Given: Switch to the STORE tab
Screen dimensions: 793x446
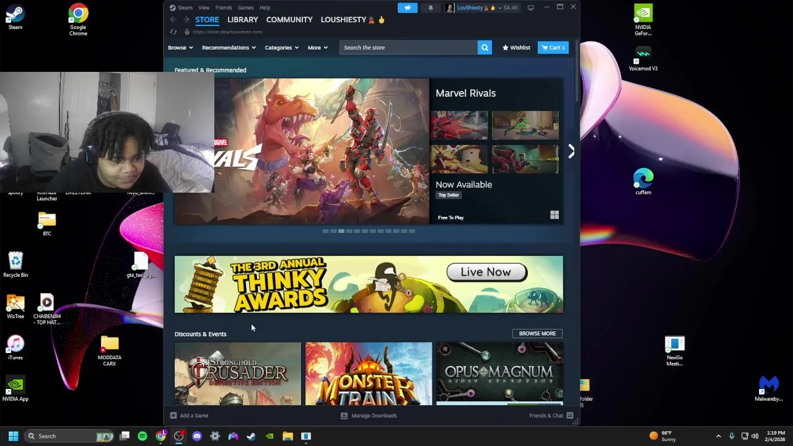Looking at the screenshot, I should pos(207,20).
